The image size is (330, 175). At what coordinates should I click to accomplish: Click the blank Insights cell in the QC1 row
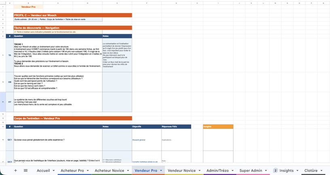pyautogui.click(x=218, y=140)
